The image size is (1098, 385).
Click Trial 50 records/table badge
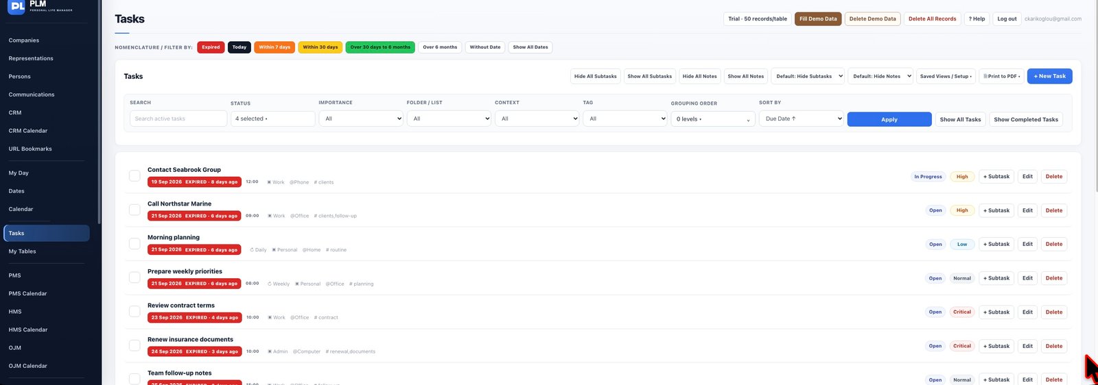click(x=758, y=18)
